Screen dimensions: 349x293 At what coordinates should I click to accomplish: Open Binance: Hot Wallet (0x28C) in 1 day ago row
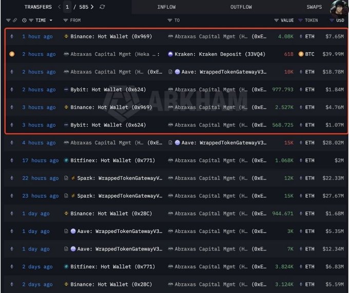coord(111,213)
